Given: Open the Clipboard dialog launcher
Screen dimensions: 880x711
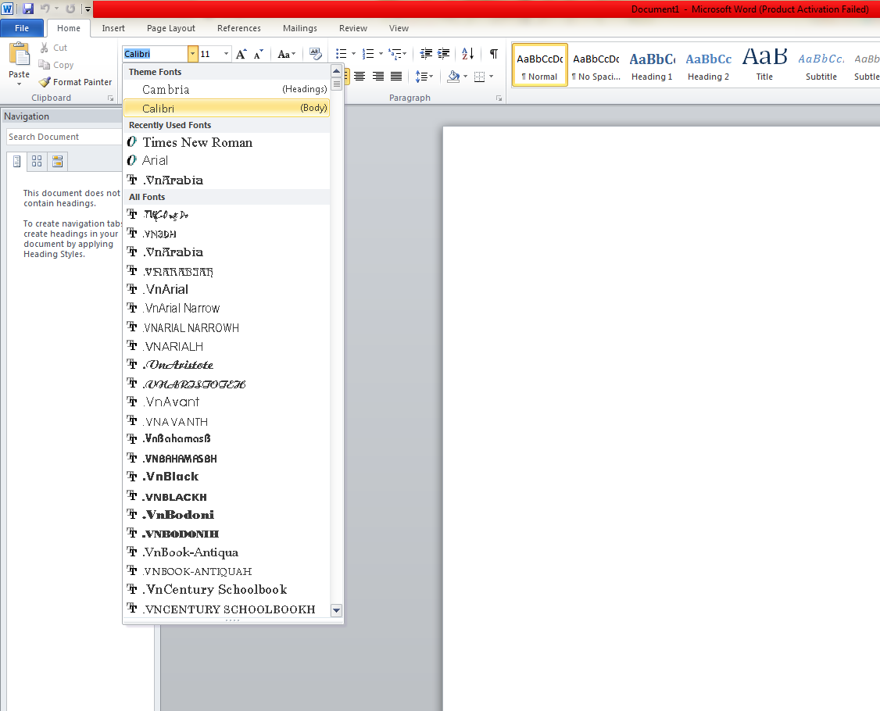Looking at the screenshot, I should pos(110,98).
